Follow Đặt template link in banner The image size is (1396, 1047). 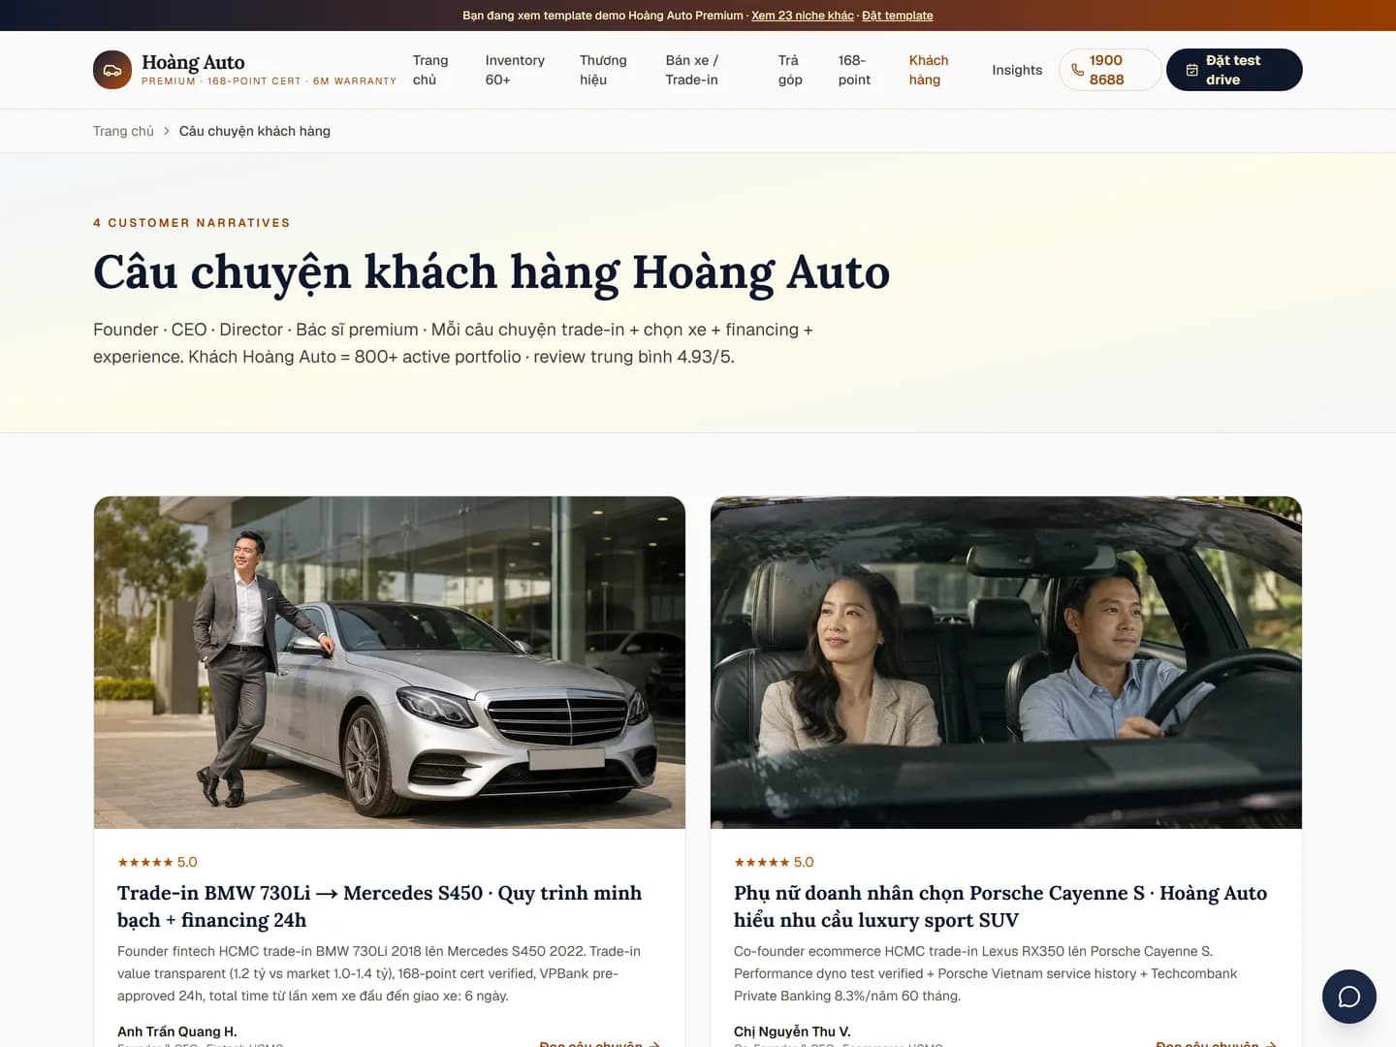[x=898, y=16]
